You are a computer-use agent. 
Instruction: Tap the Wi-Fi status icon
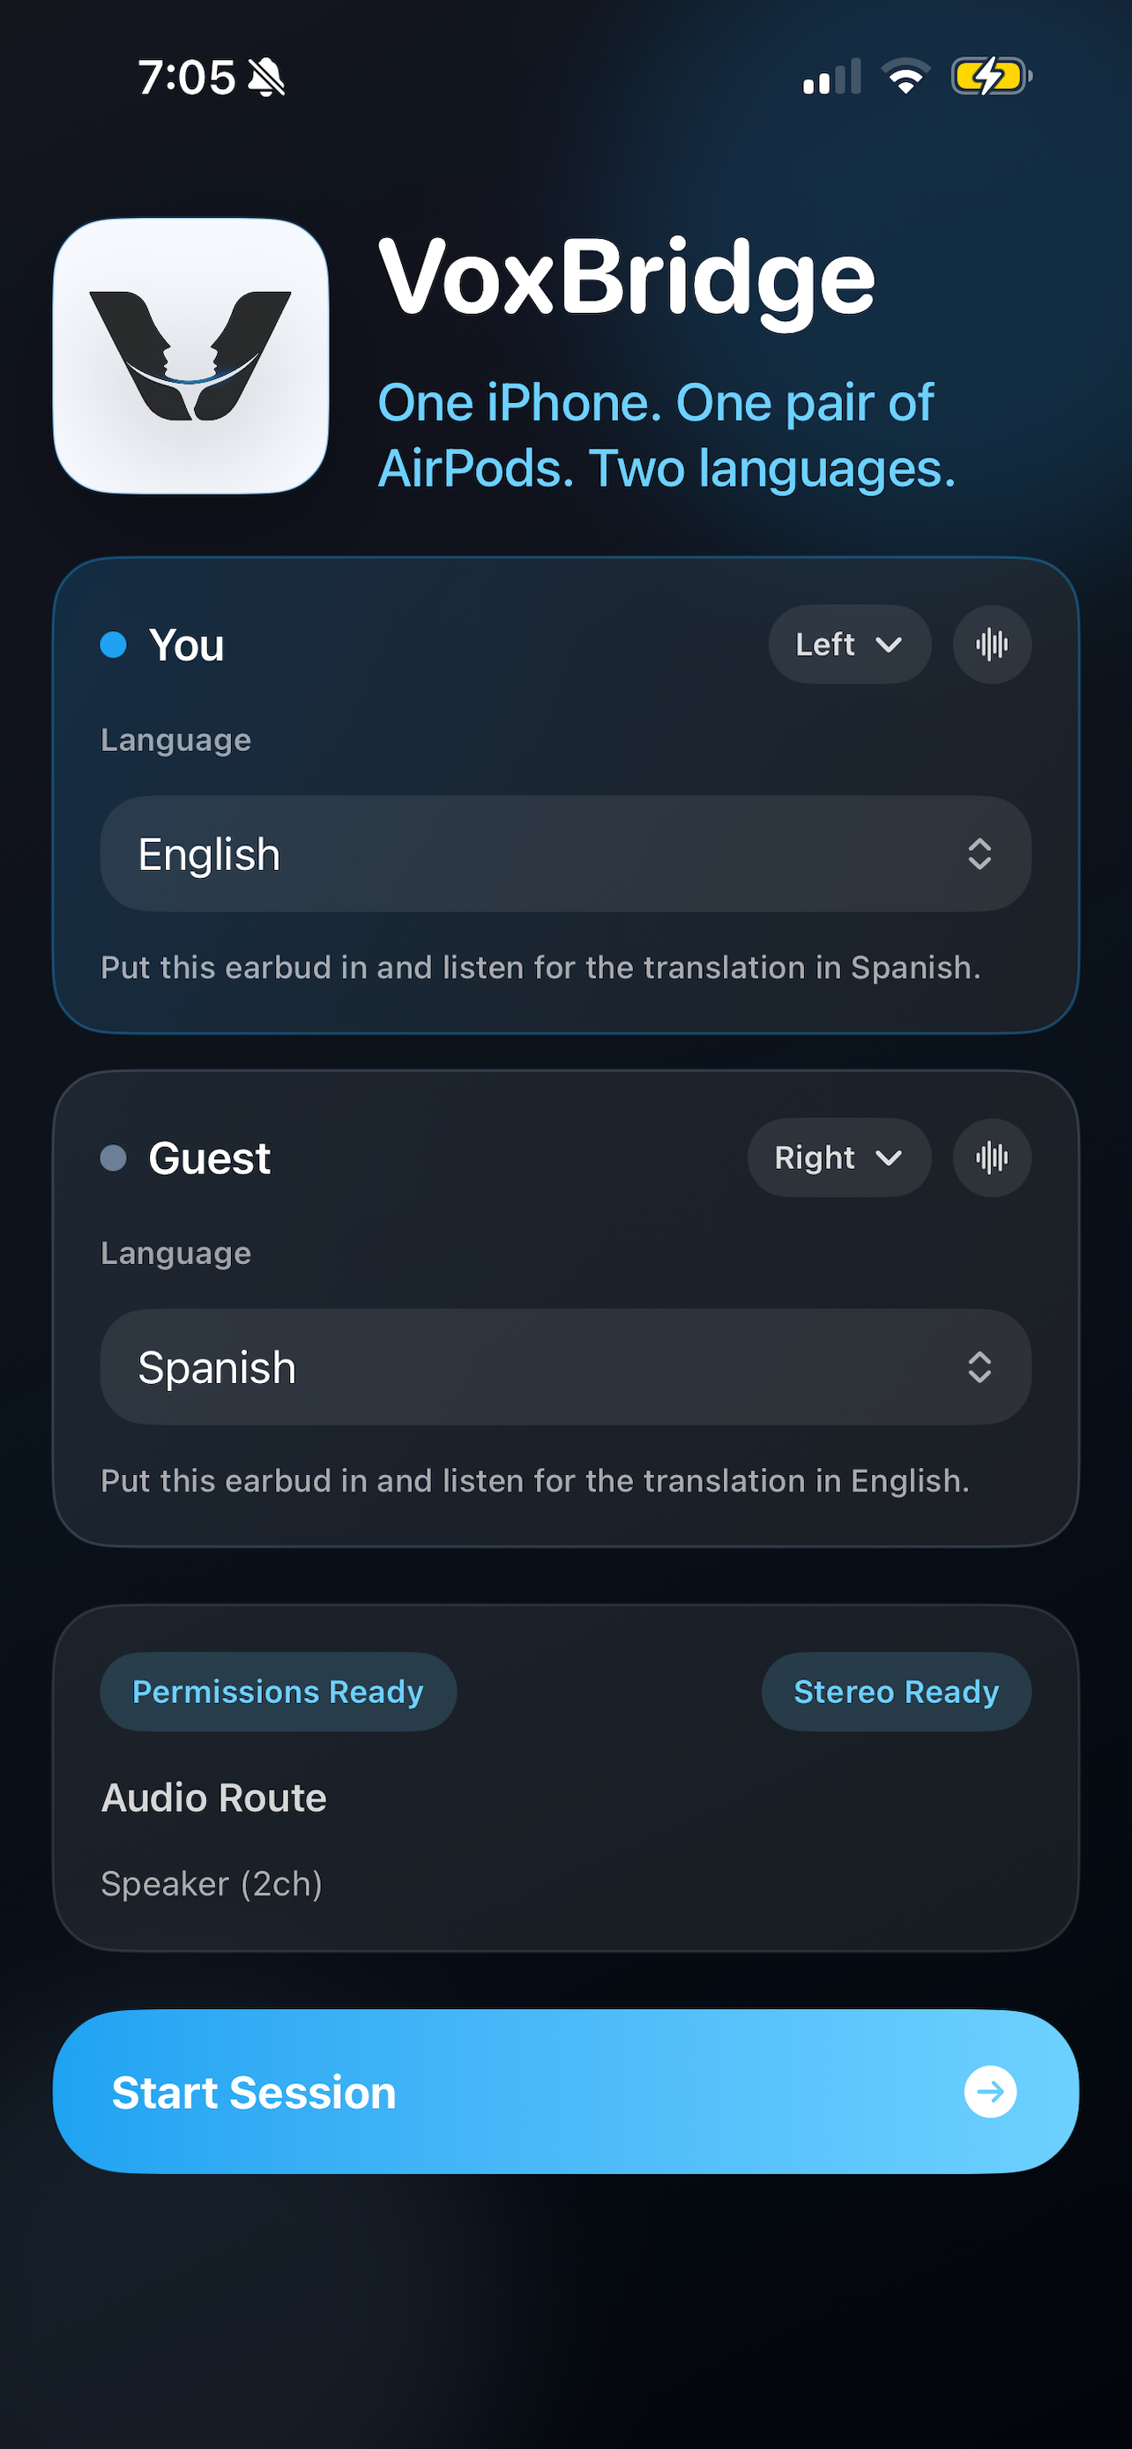click(905, 77)
